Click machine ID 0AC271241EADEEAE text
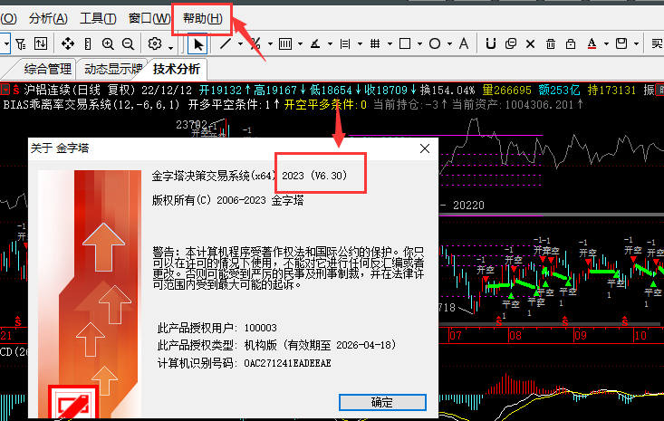This screenshot has width=664, height=421. (287, 363)
